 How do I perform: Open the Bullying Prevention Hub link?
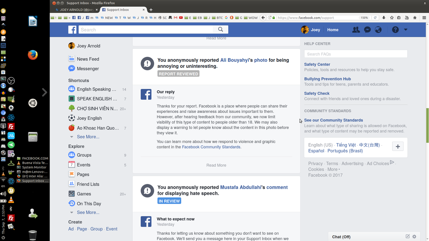coord(327,79)
